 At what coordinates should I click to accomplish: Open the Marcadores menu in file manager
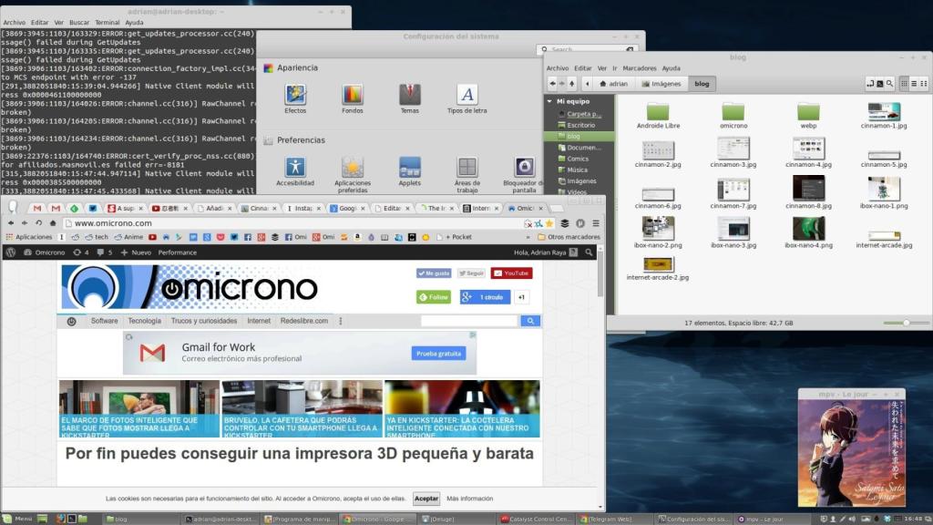point(639,68)
